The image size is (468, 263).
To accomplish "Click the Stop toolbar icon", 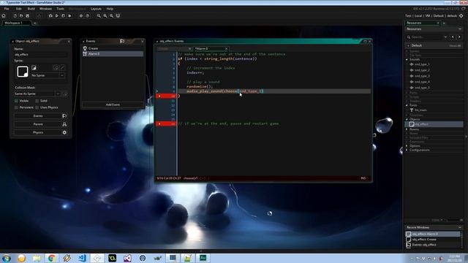I will [x=63, y=15].
